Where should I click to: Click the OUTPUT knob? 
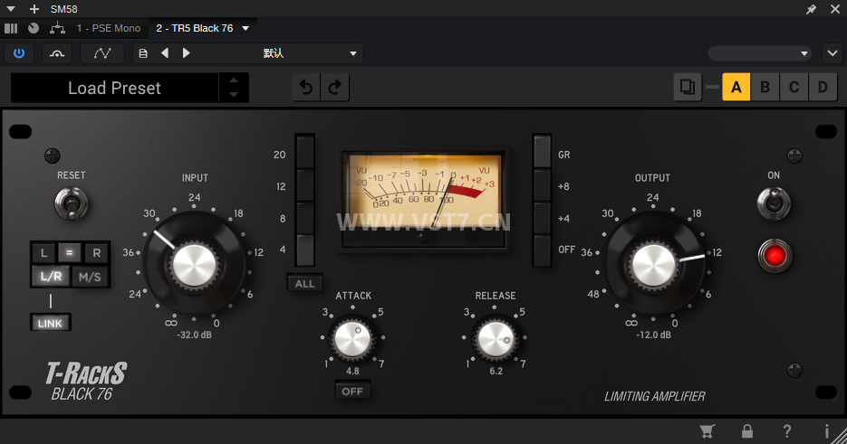pyautogui.click(x=653, y=264)
